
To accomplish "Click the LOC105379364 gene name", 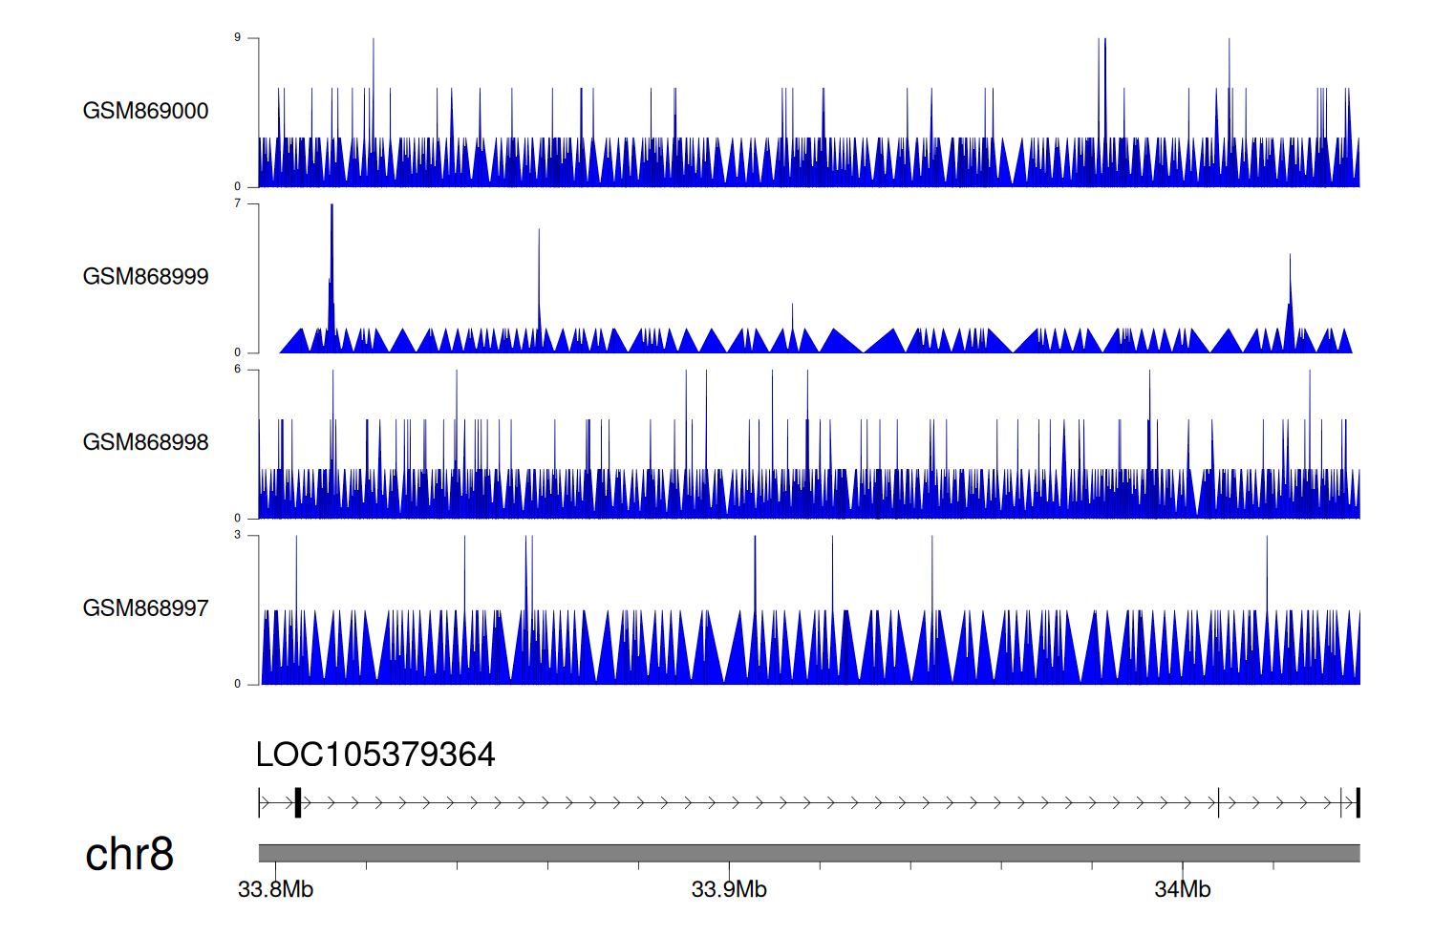I will click(x=375, y=755).
